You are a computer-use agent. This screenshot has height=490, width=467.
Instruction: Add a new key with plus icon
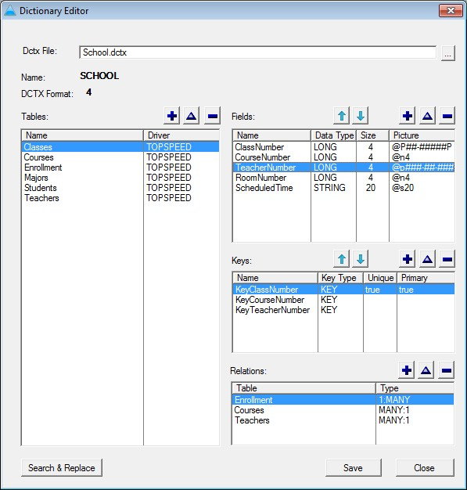(407, 259)
